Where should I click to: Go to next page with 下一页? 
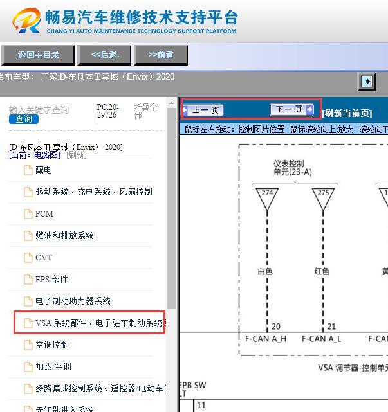[291, 109]
